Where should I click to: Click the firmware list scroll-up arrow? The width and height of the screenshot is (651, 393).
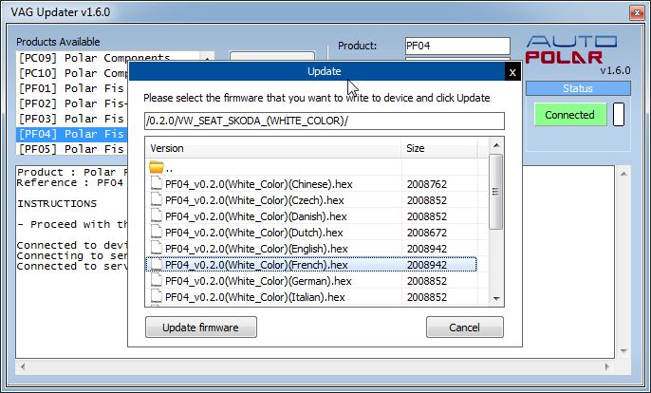point(496,146)
